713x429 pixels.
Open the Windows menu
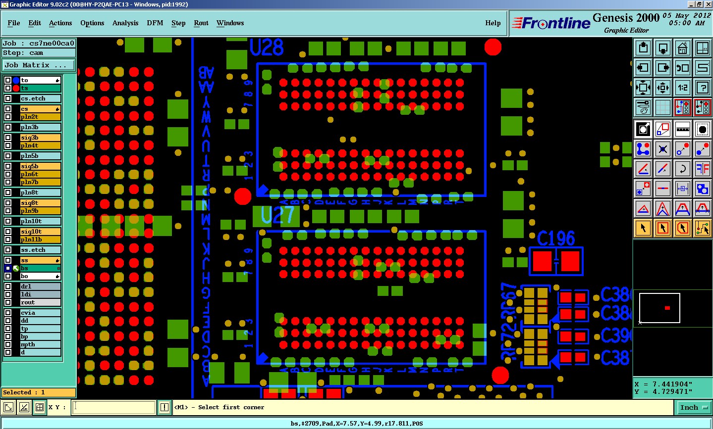[x=230, y=23]
